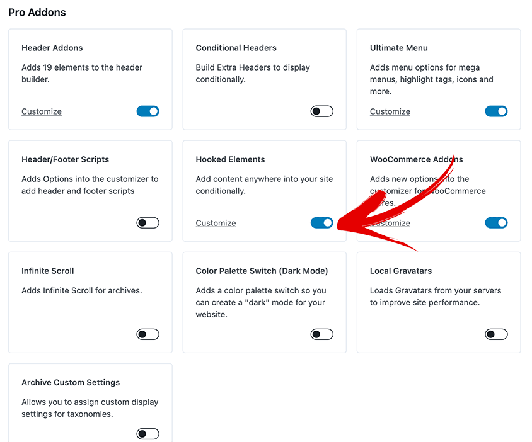Image resolution: width=532 pixels, height=442 pixels.
Task: Click the Local Gravatars card heading
Action: point(400,271)
